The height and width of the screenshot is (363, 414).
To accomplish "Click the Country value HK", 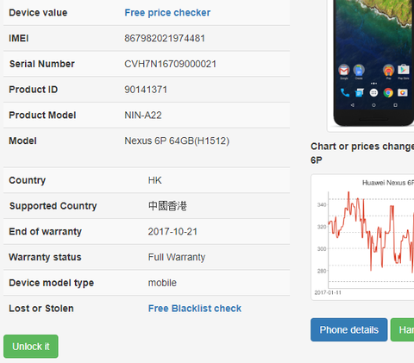I will click(x=154, y=180).
